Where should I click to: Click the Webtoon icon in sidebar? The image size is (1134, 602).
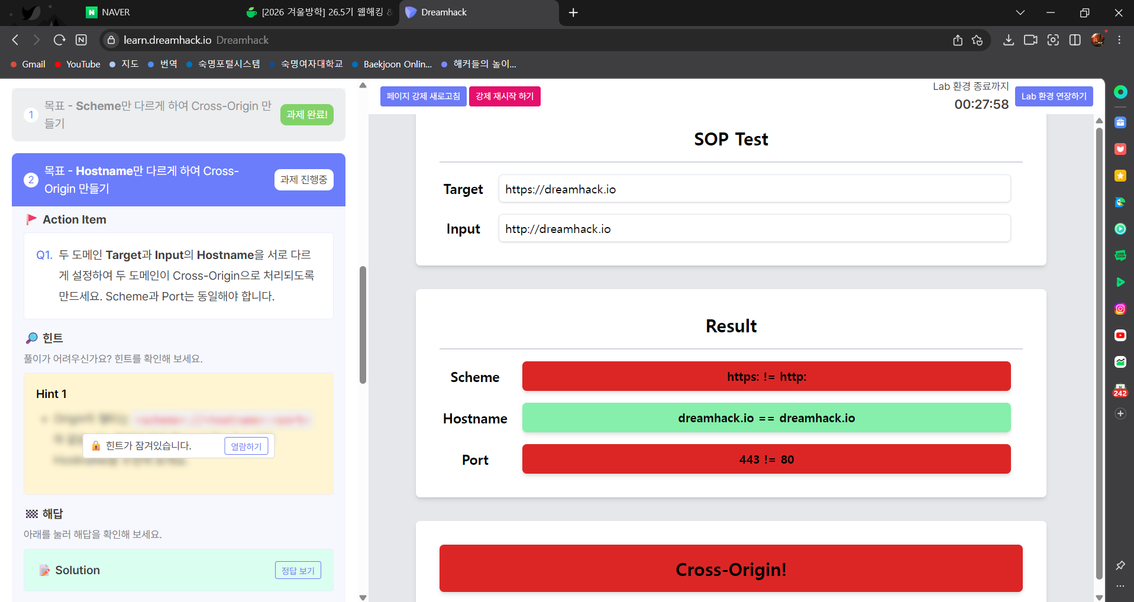1120,255
